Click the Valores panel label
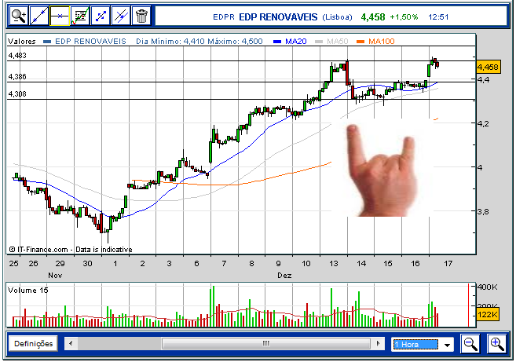The image size is (516, 362). click(x=22, y=42)
